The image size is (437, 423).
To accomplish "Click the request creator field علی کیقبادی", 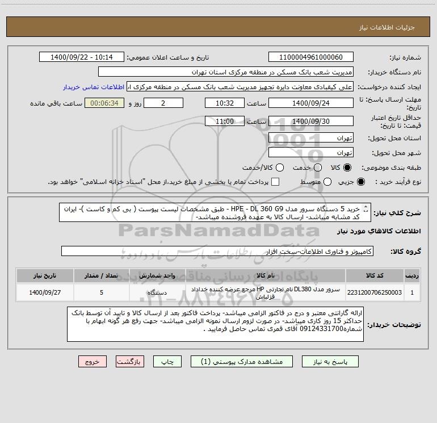I will tap(240, 87).
